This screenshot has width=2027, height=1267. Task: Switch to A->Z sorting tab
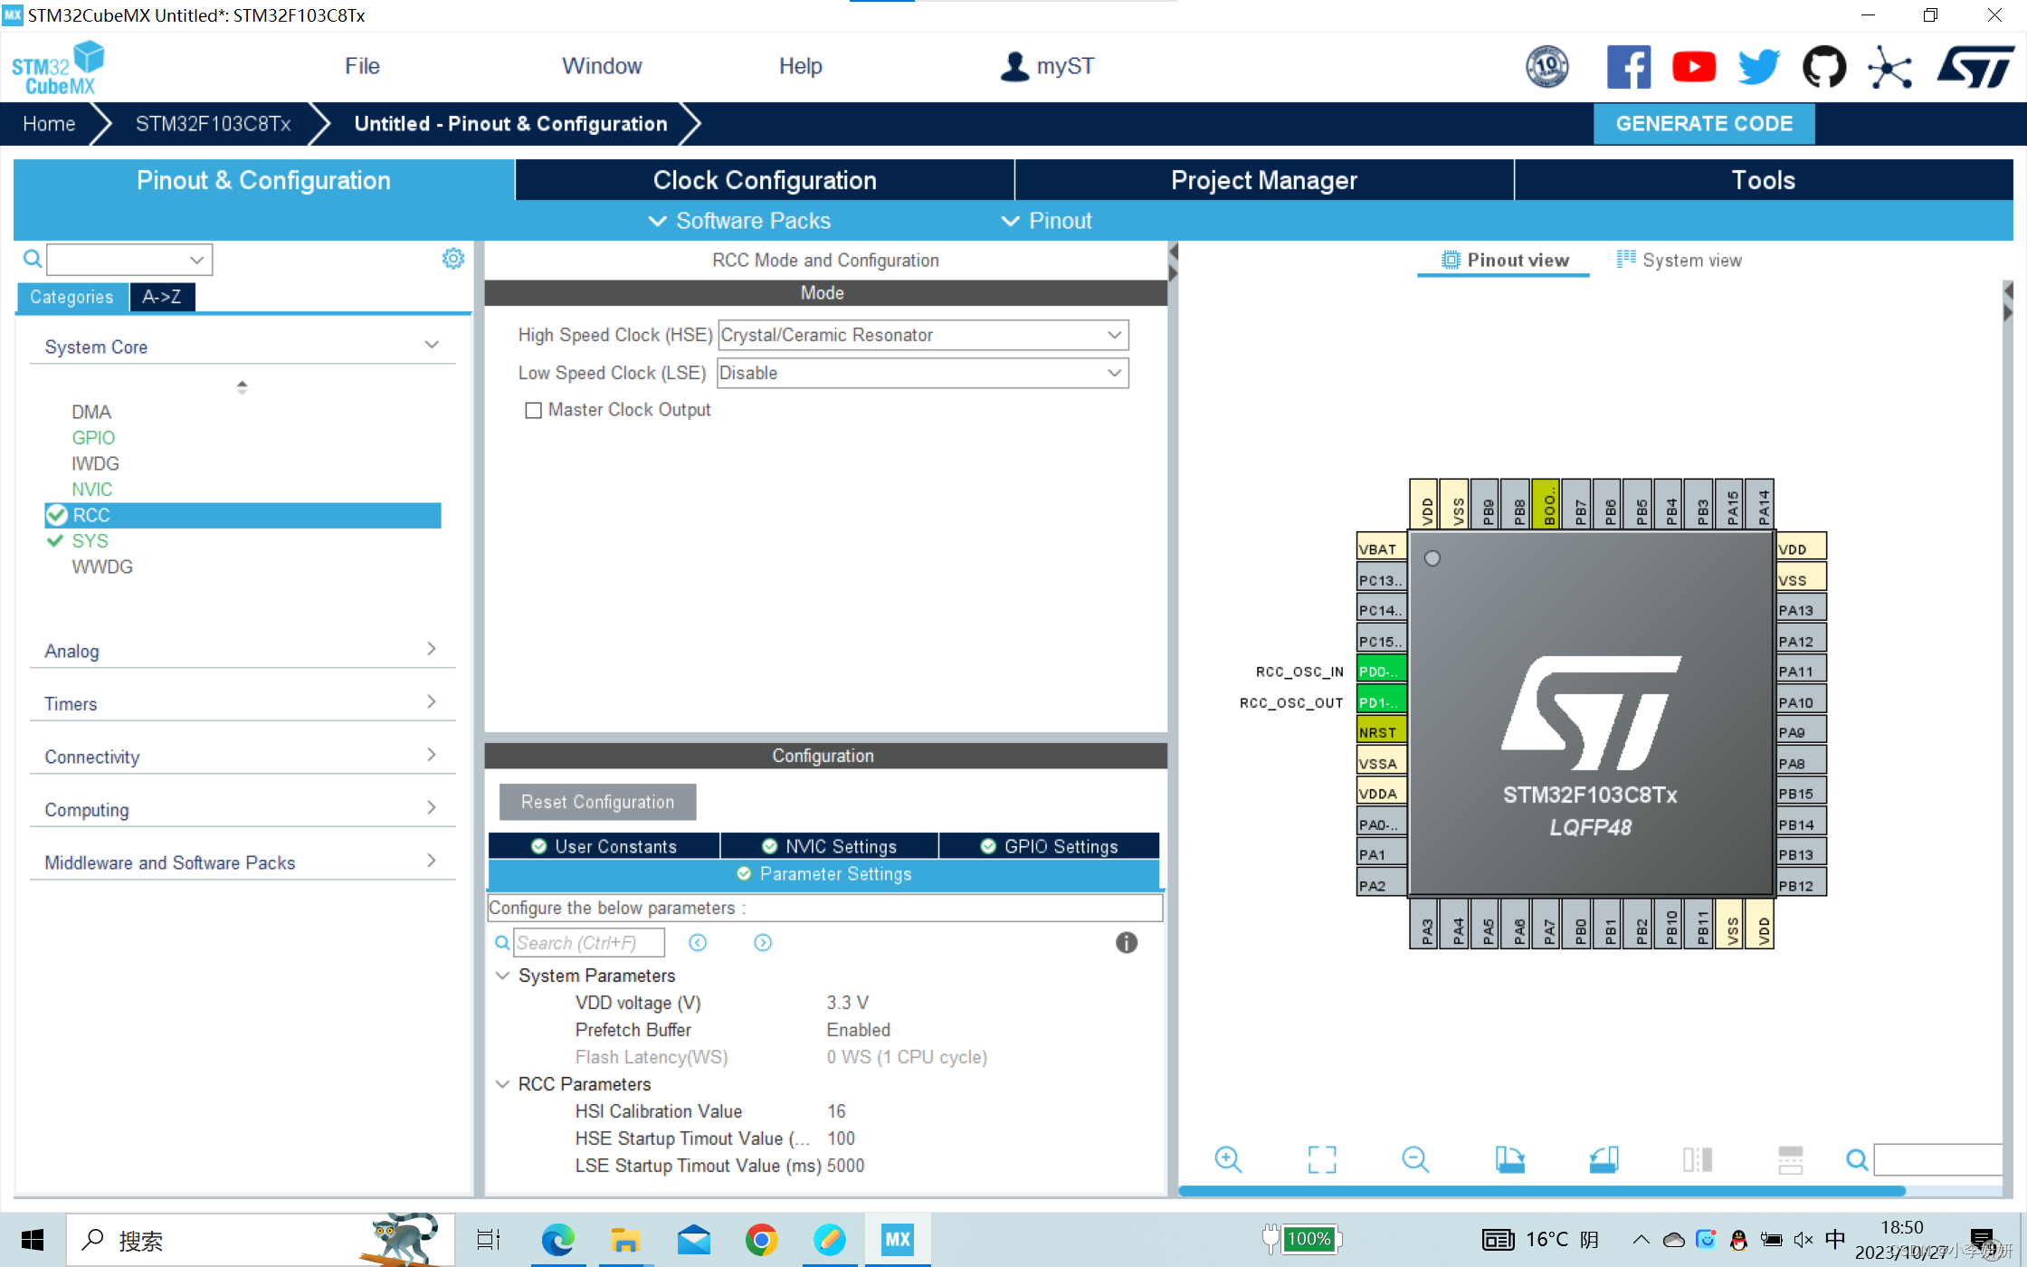pos(162,297)
